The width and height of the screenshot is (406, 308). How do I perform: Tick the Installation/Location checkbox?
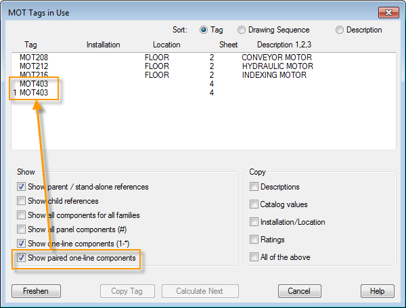point(254,222)
